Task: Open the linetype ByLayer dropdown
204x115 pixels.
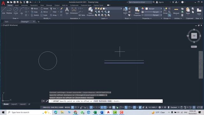Action: pos(153,15)
